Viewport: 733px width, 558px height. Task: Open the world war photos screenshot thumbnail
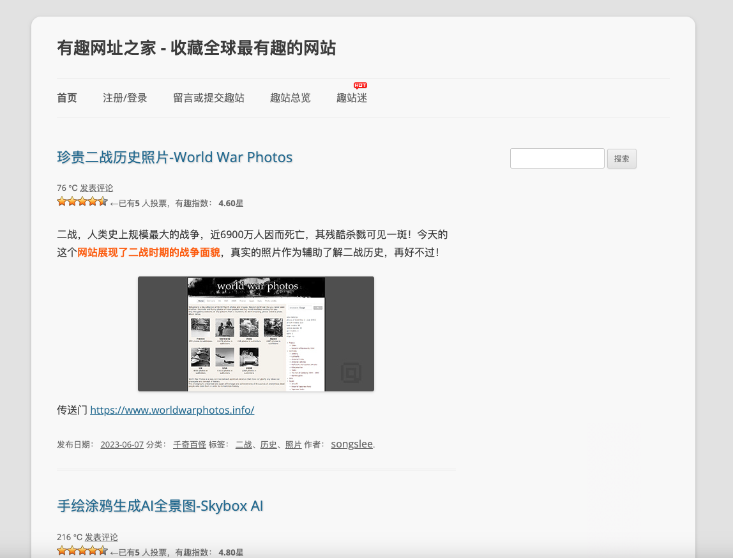(x=255, y=334)
